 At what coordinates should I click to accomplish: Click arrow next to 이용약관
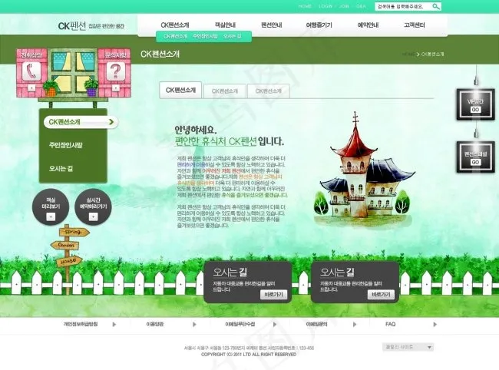[194, 325]
